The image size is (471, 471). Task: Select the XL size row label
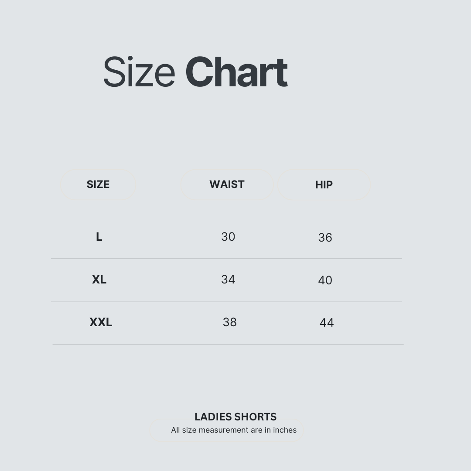(99, 280)
